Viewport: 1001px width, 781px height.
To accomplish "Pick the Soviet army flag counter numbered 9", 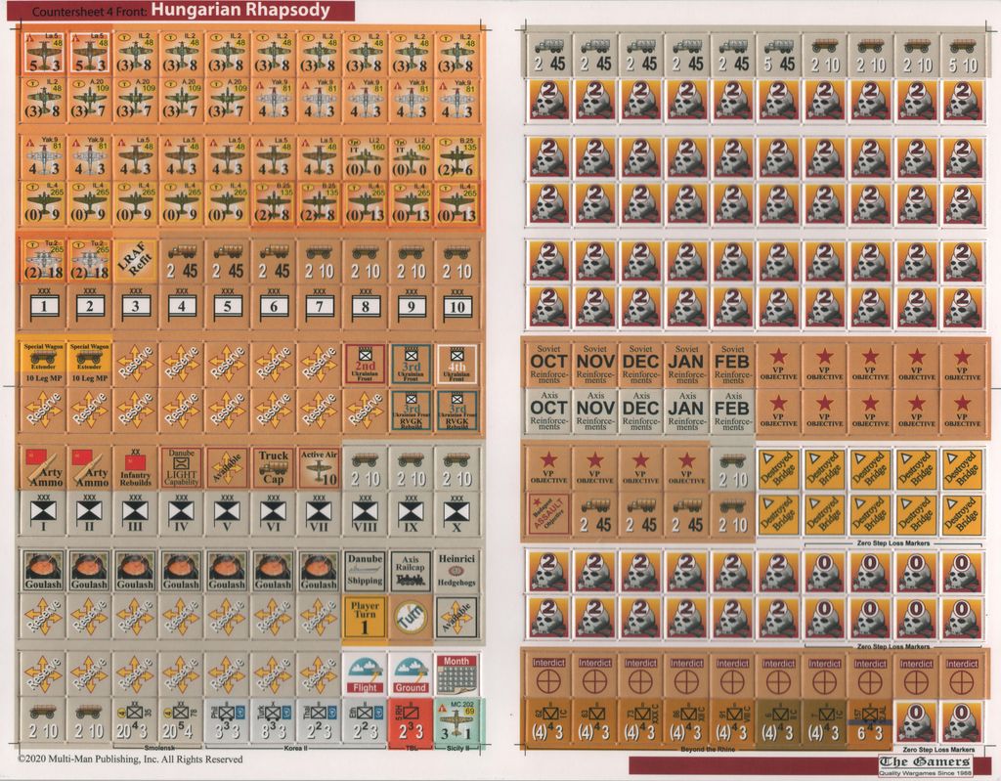I will [x=412, y=307].
